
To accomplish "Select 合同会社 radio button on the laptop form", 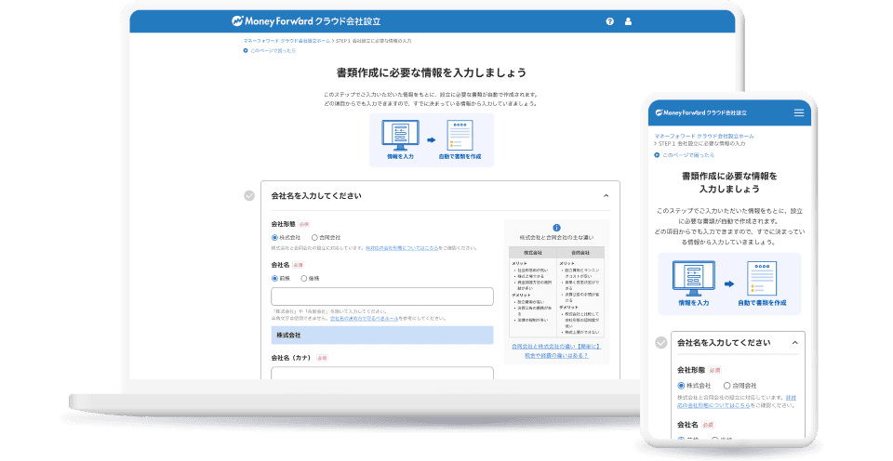I will (x=314, y=237).
